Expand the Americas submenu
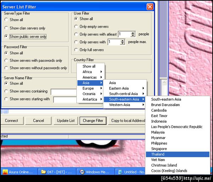 click(91, 77)
